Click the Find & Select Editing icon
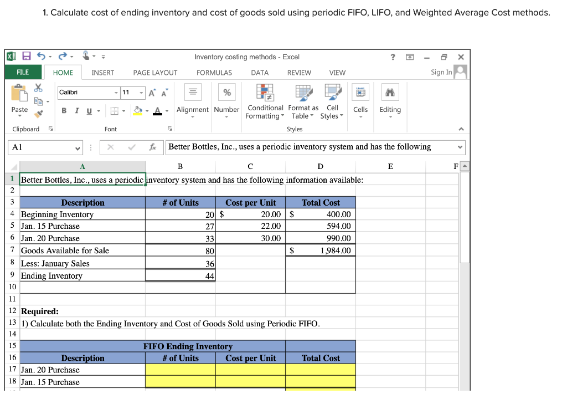Viewport: 567px width, 394px height. pos(391,91)
